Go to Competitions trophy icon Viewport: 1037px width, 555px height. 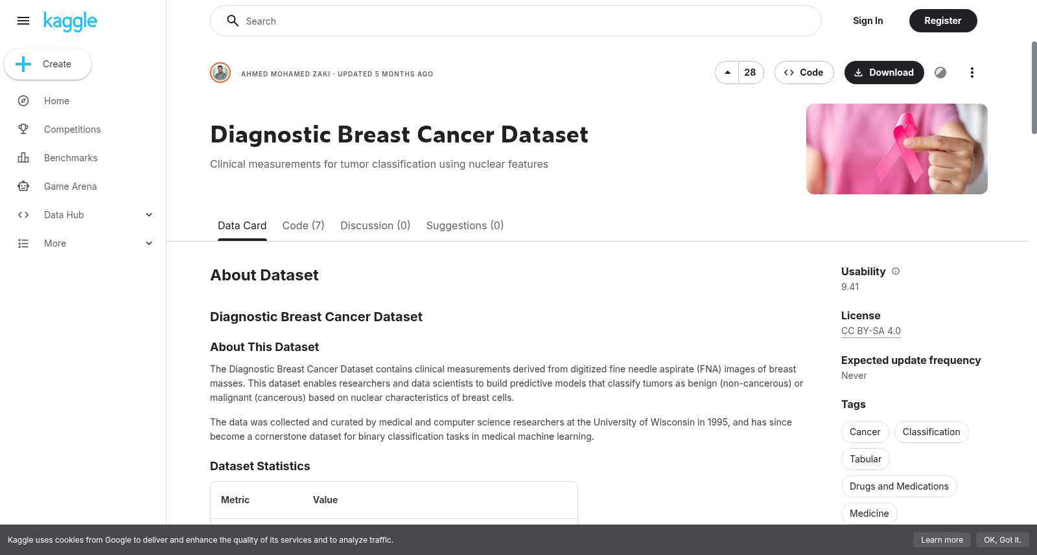(x=23, y=130)
